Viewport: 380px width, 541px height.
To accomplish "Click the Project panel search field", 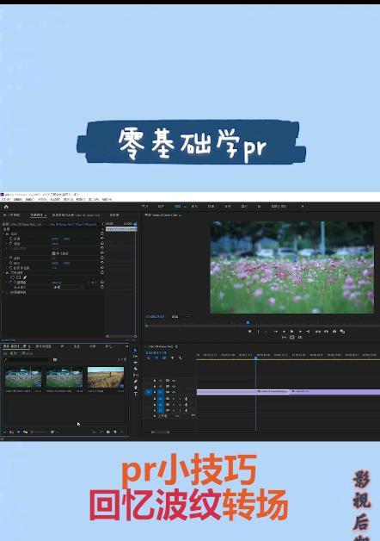I will click(x=26, y=359).
